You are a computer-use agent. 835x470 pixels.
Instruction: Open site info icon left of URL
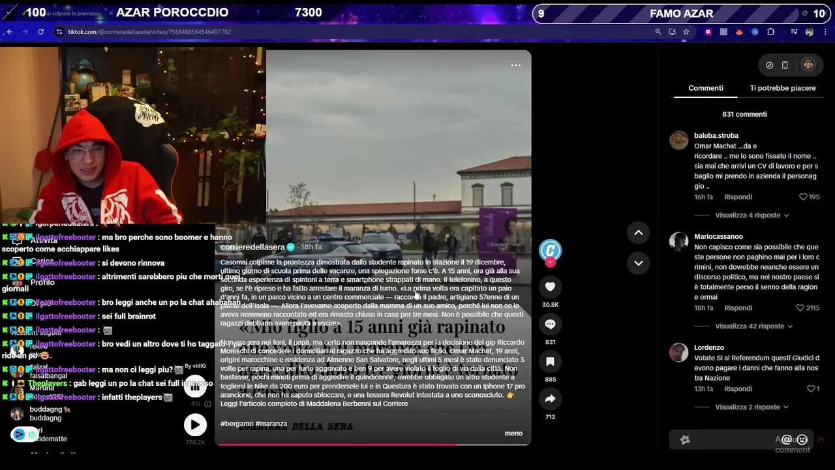click(x=59, y=31)
